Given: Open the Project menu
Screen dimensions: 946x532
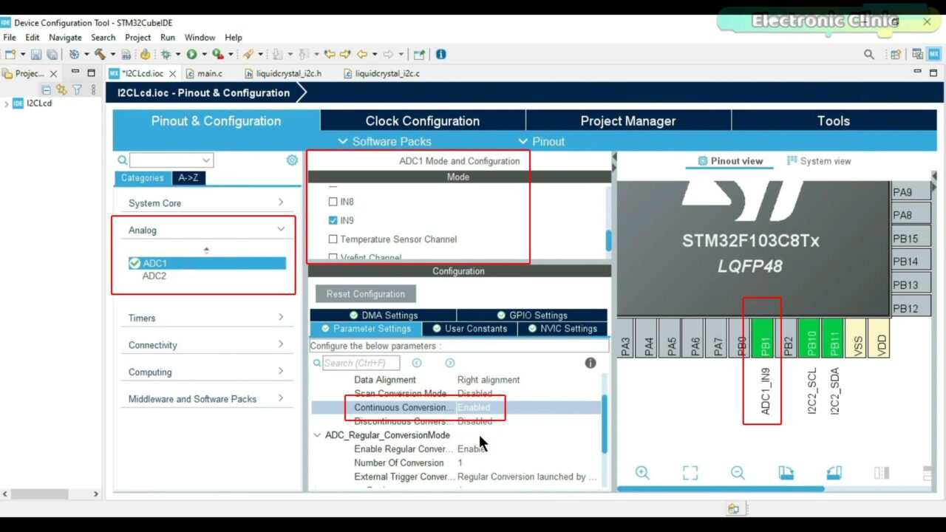Looking at the screenshot, I should pos(137,38).
